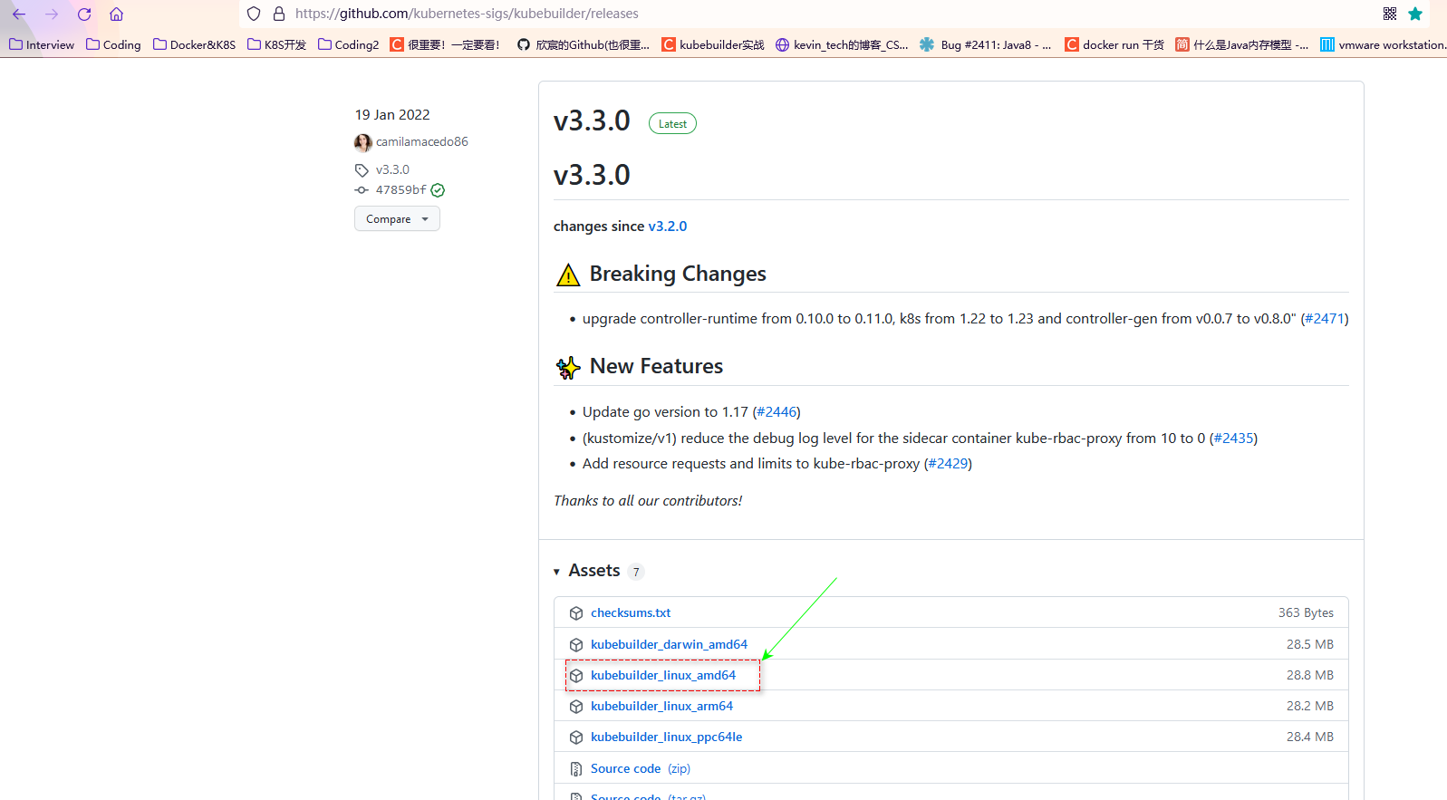Click camilamacedo86 avatar image
The width and height of the screenshot is (1447, 800).
click(363, 142)
